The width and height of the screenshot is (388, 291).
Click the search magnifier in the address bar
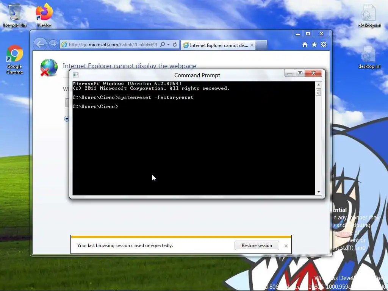pos(163,45)
